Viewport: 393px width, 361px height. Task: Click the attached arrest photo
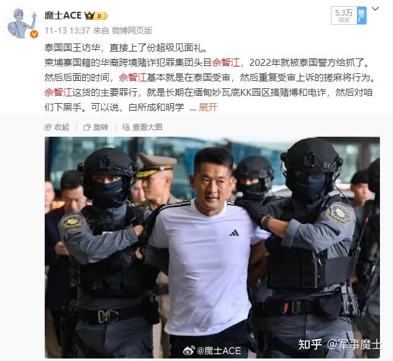point(212,247)
